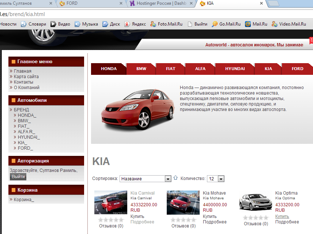The width and height of the screenshot is (313, 234).
Task: Select the KIA brand tab
Action: (268, 69)
